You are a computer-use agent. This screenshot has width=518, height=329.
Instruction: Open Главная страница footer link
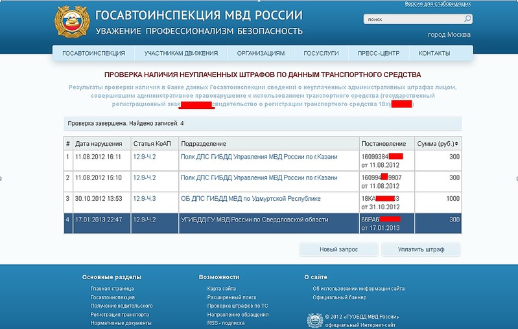(x=112, y=289)
